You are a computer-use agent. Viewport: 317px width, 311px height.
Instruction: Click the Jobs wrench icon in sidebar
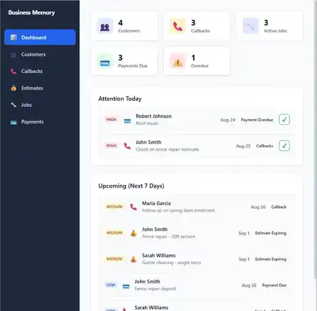coord(14,105)
